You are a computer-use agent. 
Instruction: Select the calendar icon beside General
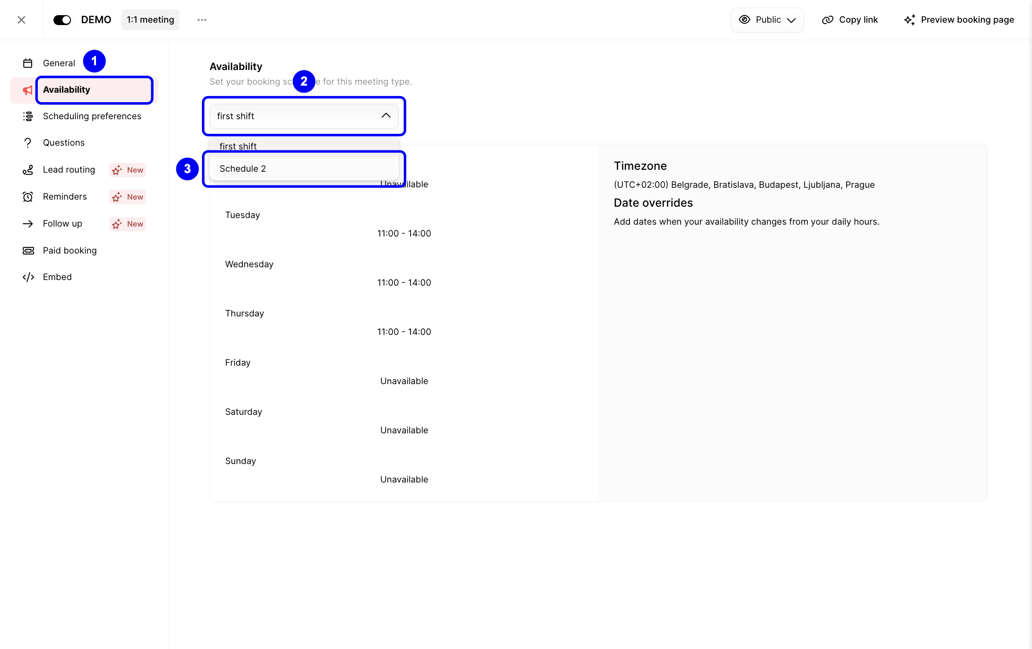(28, 62)
